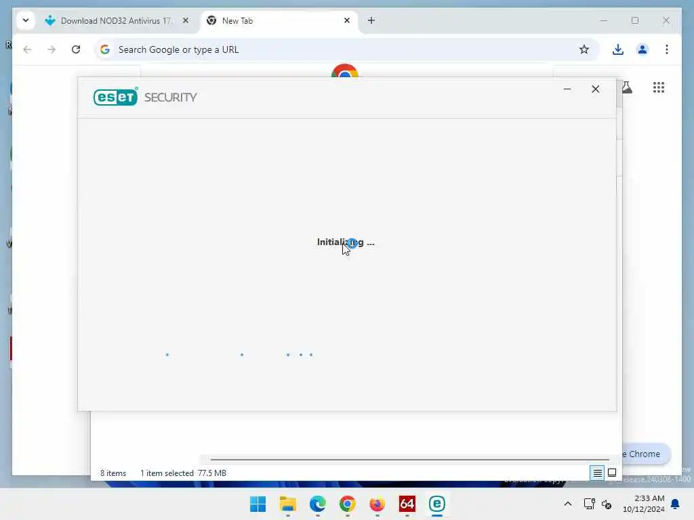This screenshot has height=520, width=694.
Task: Open notifications bell icon
Action: click(x=676, y=504)
